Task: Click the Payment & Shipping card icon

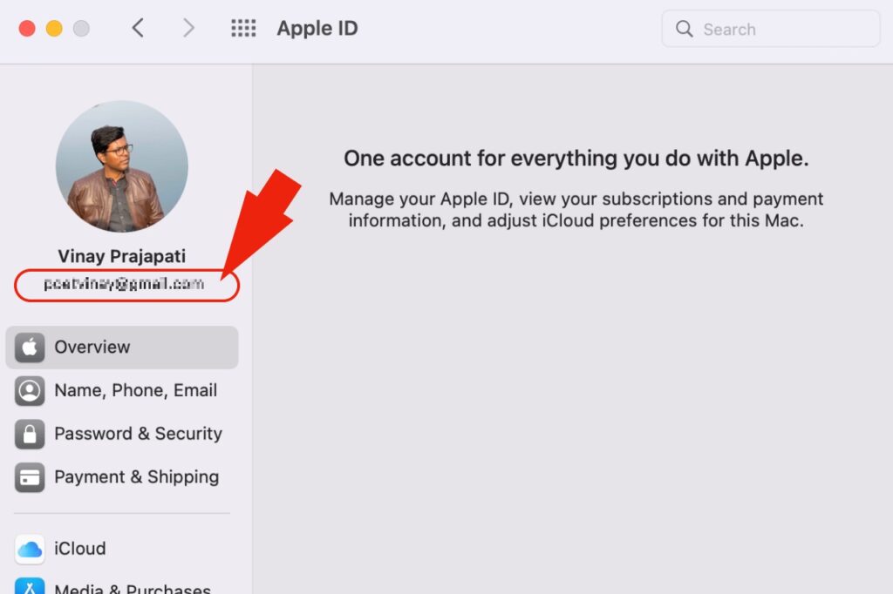Action: click(30, 476)
